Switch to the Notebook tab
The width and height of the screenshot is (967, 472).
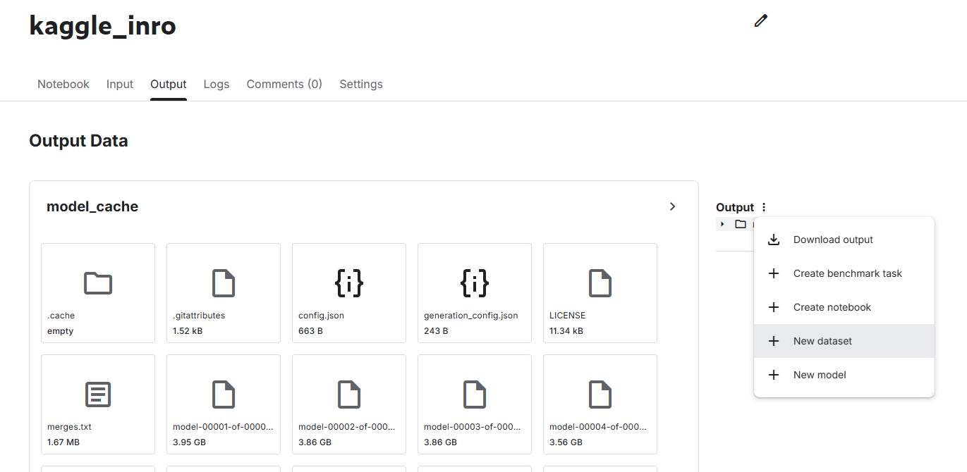click(63, 84)
